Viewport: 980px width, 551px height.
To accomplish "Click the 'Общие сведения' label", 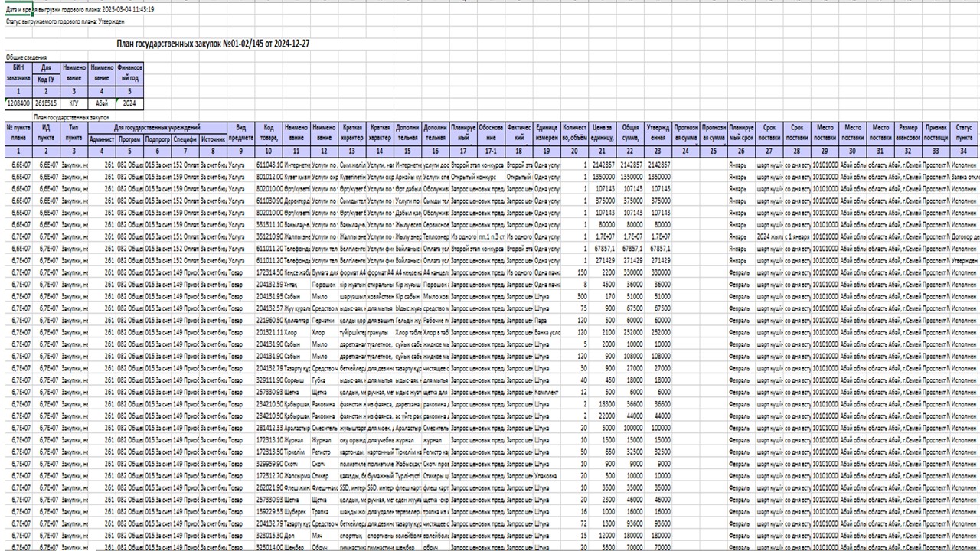I will (x=26, y=57).
